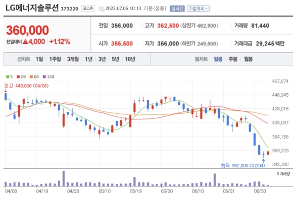This screenshot has height=197, width=293.
Task: Click the 342,300 price axis label
Action: (x=280, y=164)
